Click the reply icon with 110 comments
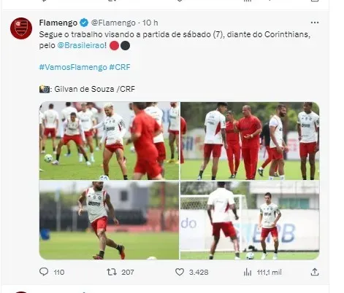This screenshot has width=344, height=293. click(x=44, y=272)
